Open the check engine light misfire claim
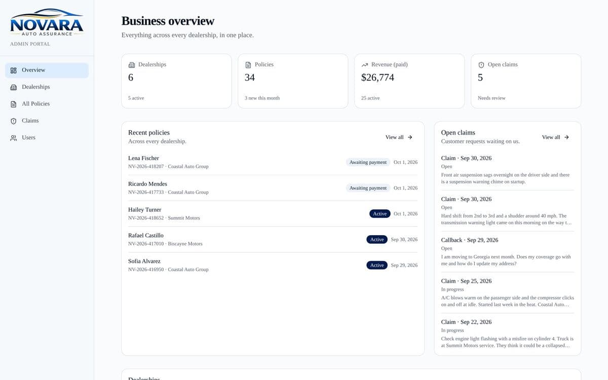The image size is (608, 380). pyautogui.click(x=507, y=334)
